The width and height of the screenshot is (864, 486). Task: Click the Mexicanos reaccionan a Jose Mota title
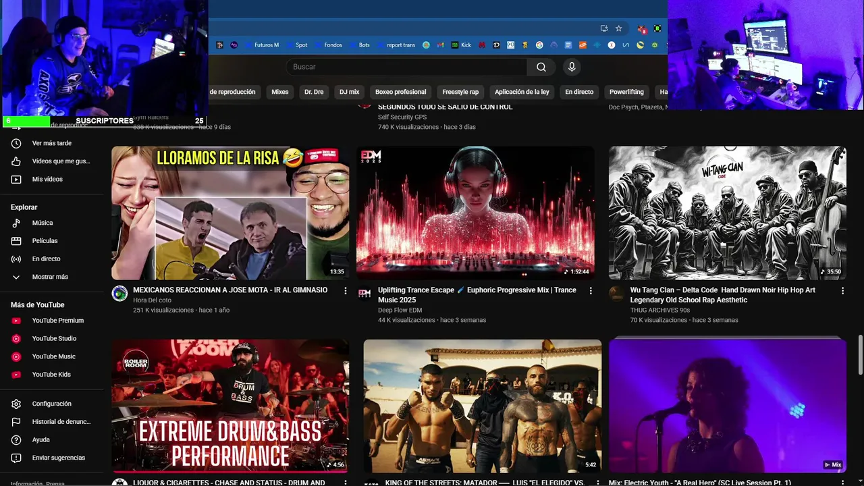pyautogui.click(x=230, y=290)
